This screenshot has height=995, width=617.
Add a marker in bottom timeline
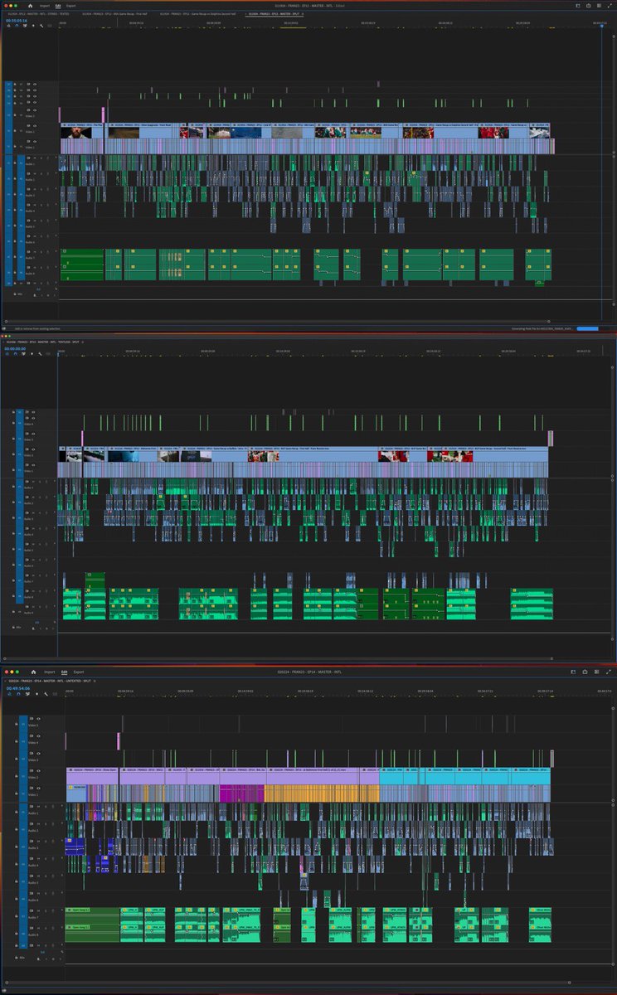(x=36, y=694)
